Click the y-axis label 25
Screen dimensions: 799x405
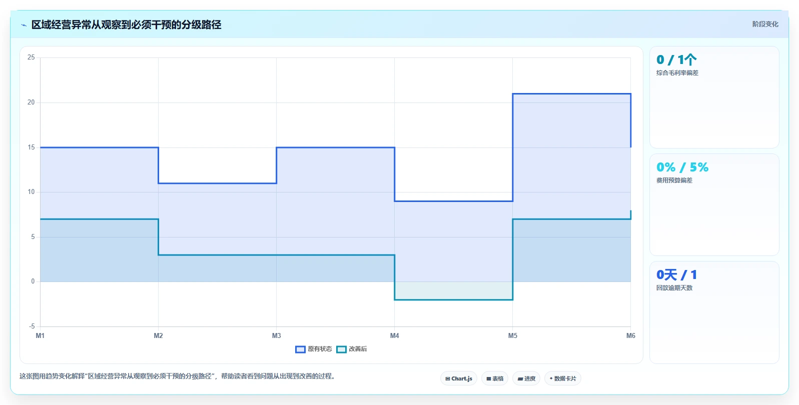(31, 57)
